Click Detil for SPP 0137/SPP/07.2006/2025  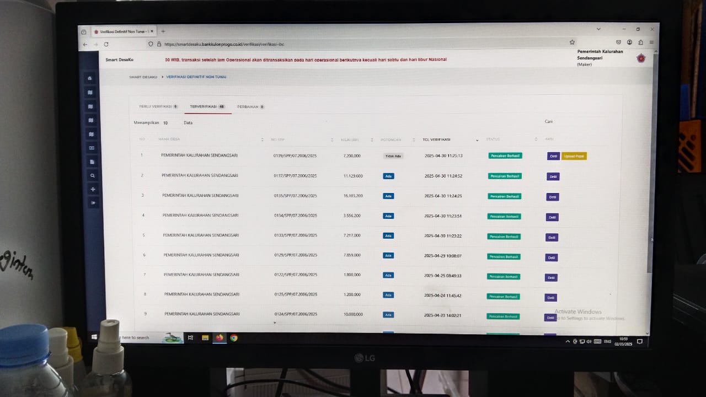(553, 176)
